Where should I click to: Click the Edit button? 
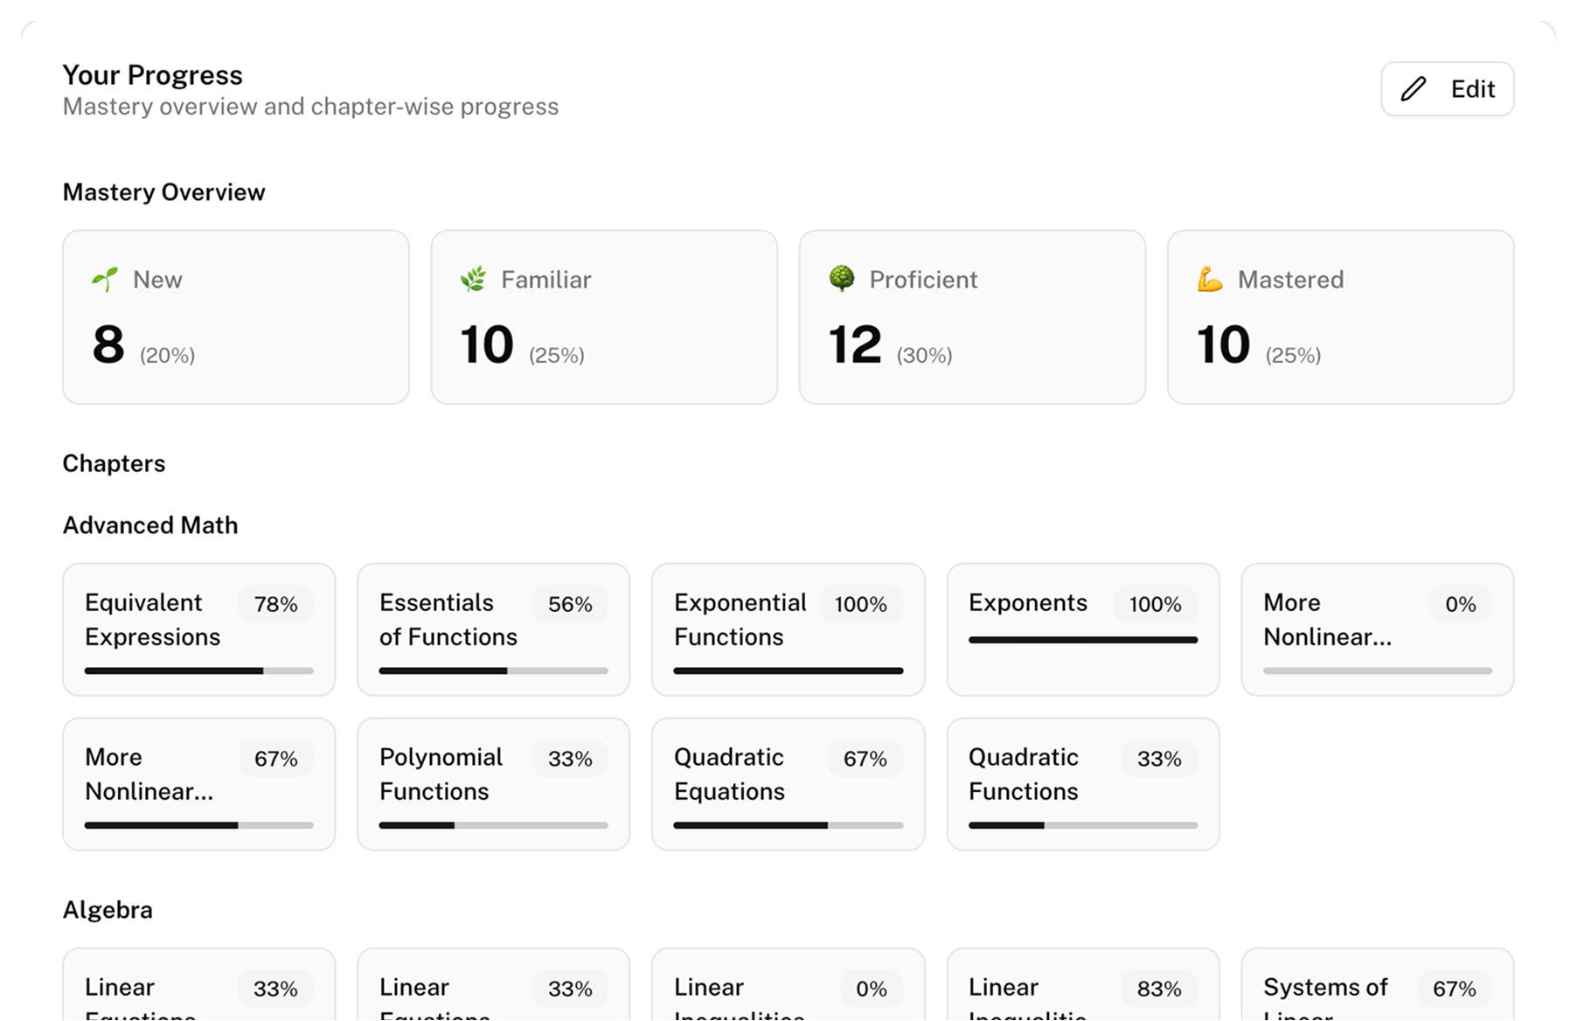(1447, 88)
